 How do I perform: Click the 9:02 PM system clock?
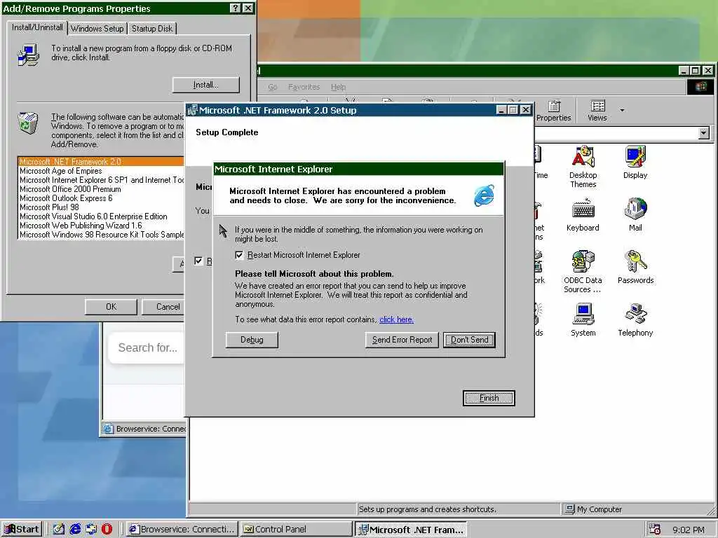coord(689,530)
